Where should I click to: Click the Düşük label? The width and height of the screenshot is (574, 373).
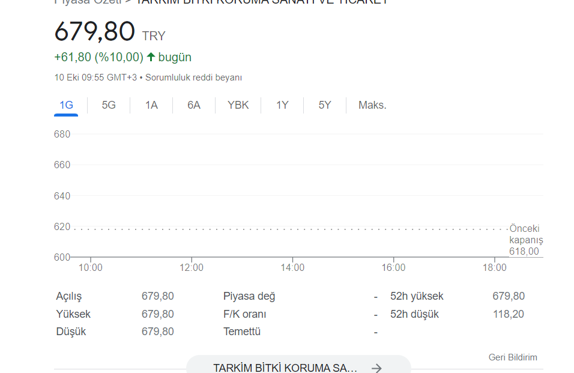(71, 332)
